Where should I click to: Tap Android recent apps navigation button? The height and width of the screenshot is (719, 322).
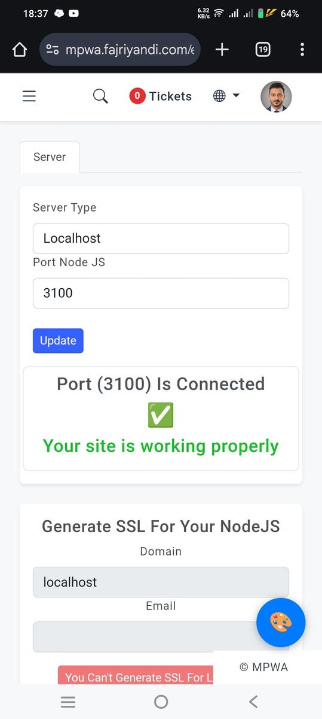68,702
